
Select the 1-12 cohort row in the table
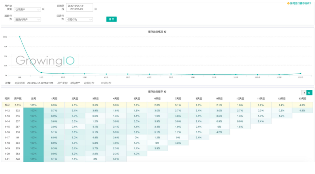click(157, 110)
